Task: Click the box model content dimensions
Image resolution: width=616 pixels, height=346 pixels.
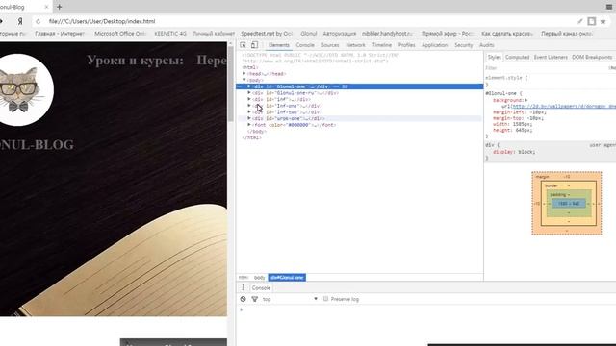Action: [x=569, y=204]
